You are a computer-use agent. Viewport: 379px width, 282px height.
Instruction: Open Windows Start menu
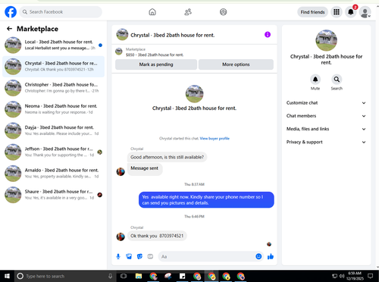[x=7, y=276]
